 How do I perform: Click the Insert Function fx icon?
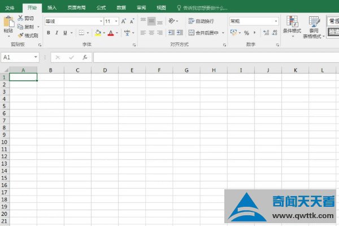(x=85, y=57)
